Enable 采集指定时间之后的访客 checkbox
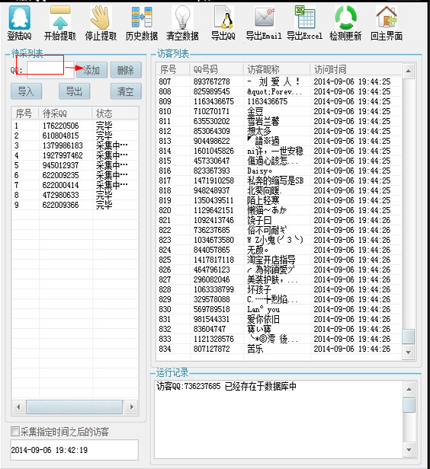Viewport: 430px width, 469px height. [x=15, y=432]
